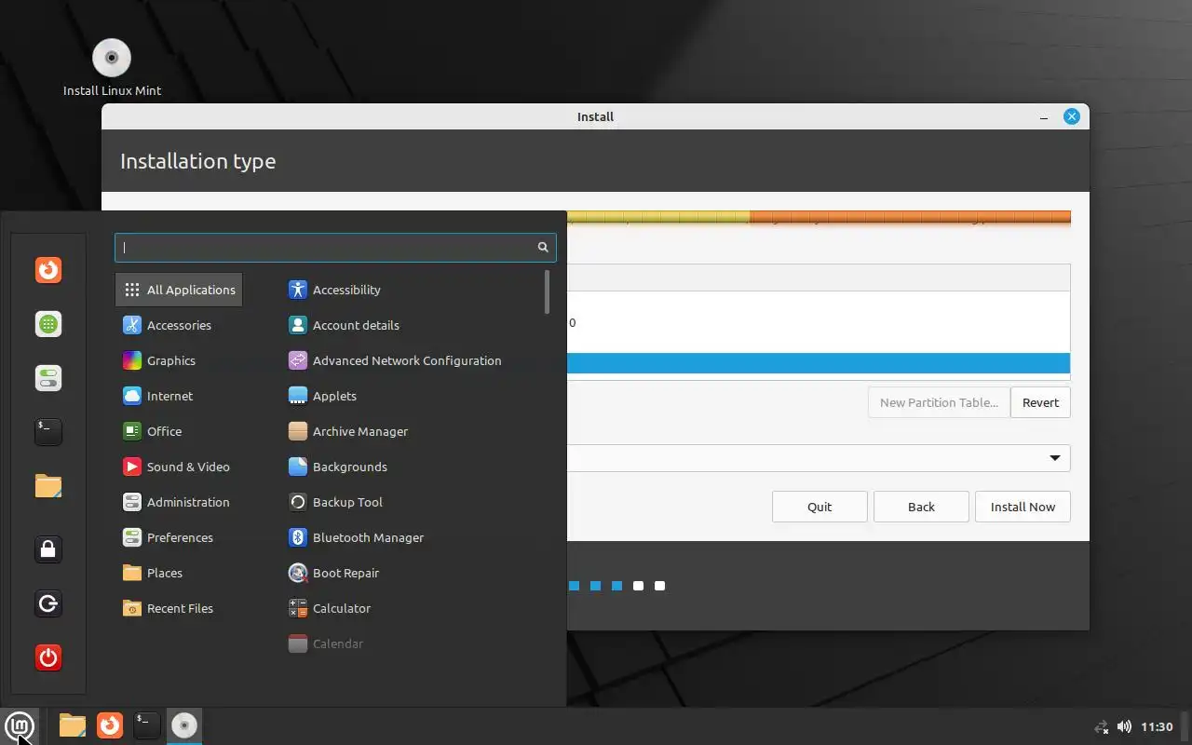Select Accessories category
Image resolution: width=1192 pixels, height=745 pixels.
[x=179, y=325]
